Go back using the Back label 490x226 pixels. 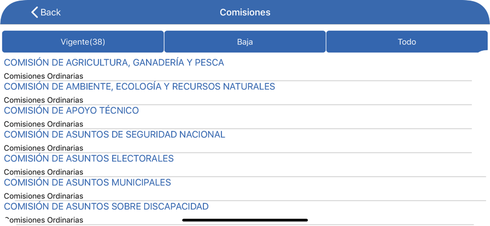coord(50,13)
